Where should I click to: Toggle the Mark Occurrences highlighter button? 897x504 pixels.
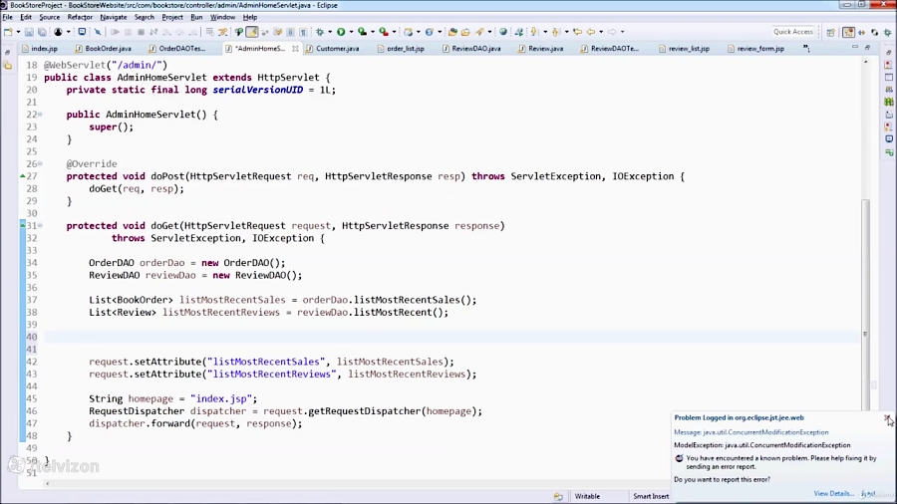(x=252, y=32)
